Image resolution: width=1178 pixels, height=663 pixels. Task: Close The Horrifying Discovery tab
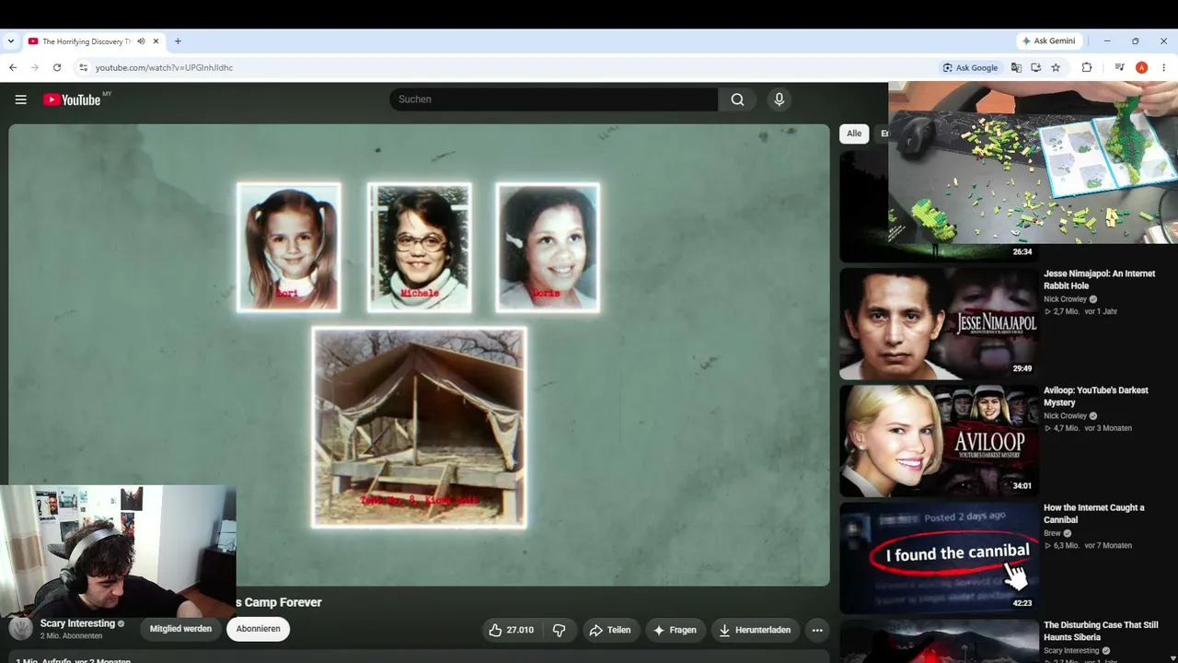[x=156, y=41]
